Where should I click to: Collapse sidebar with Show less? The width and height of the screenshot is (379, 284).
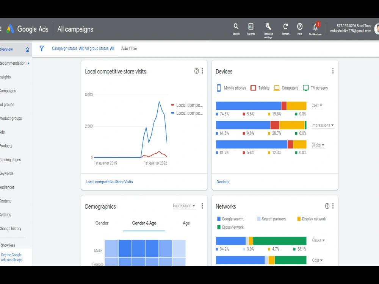8,245
